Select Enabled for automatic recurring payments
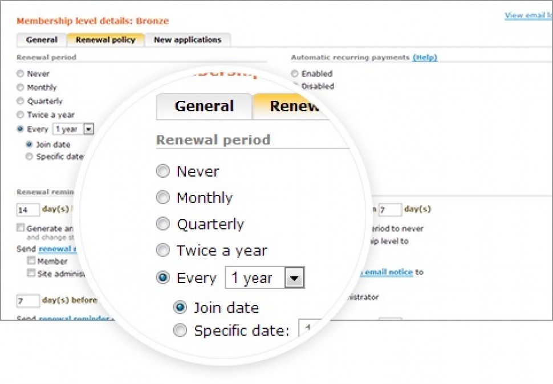This screenshot has height=384, width=553. (294, 73)
